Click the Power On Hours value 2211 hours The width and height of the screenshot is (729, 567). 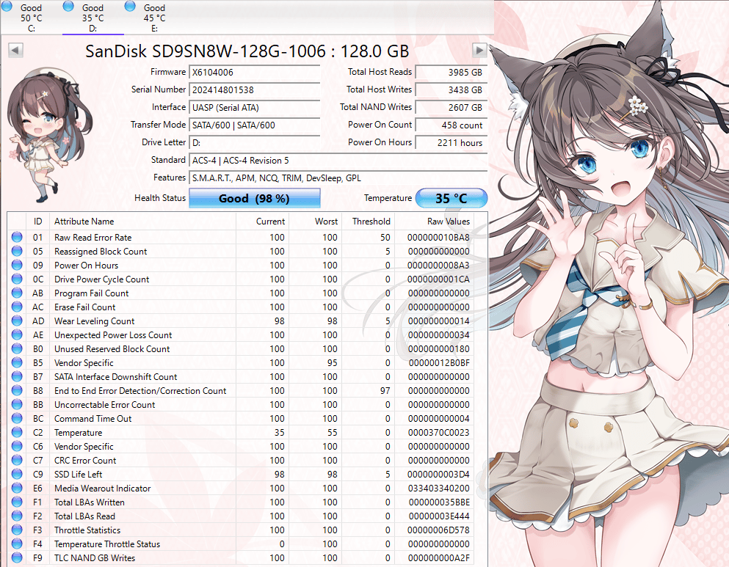click(451, 143)
